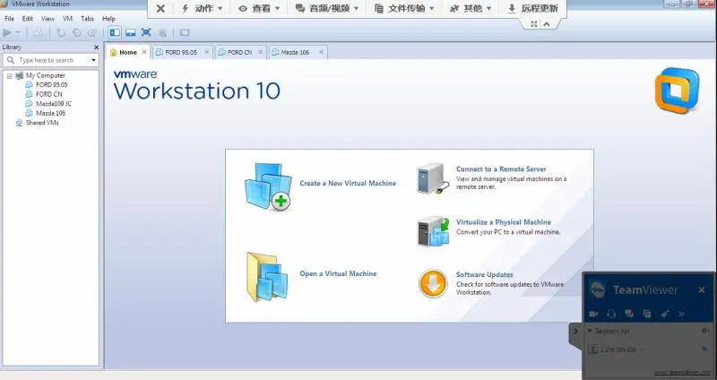Viewport: 717px width, 380px height.
Task: Open the Snapshot Manager toolbar icon
Action: [x=92, y=32]
